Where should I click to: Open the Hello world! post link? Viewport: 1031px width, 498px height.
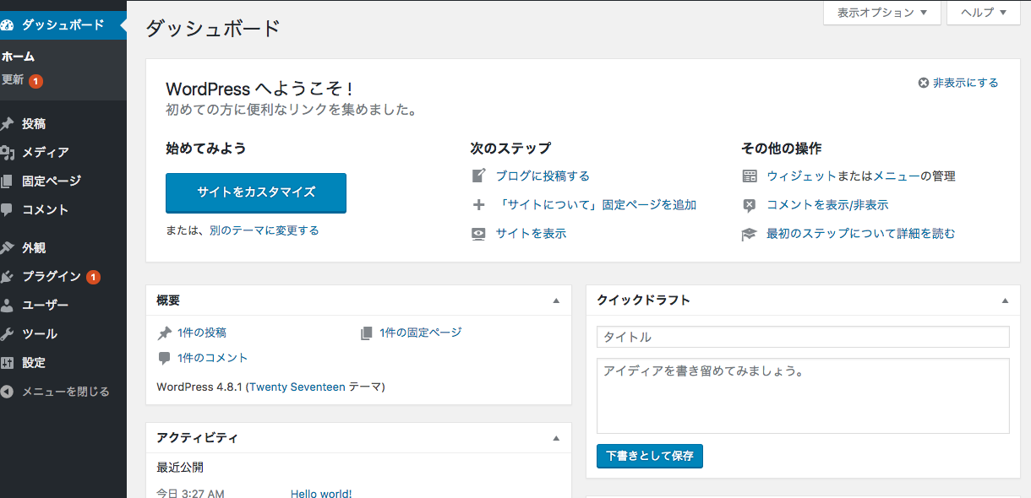coord(321,493)
